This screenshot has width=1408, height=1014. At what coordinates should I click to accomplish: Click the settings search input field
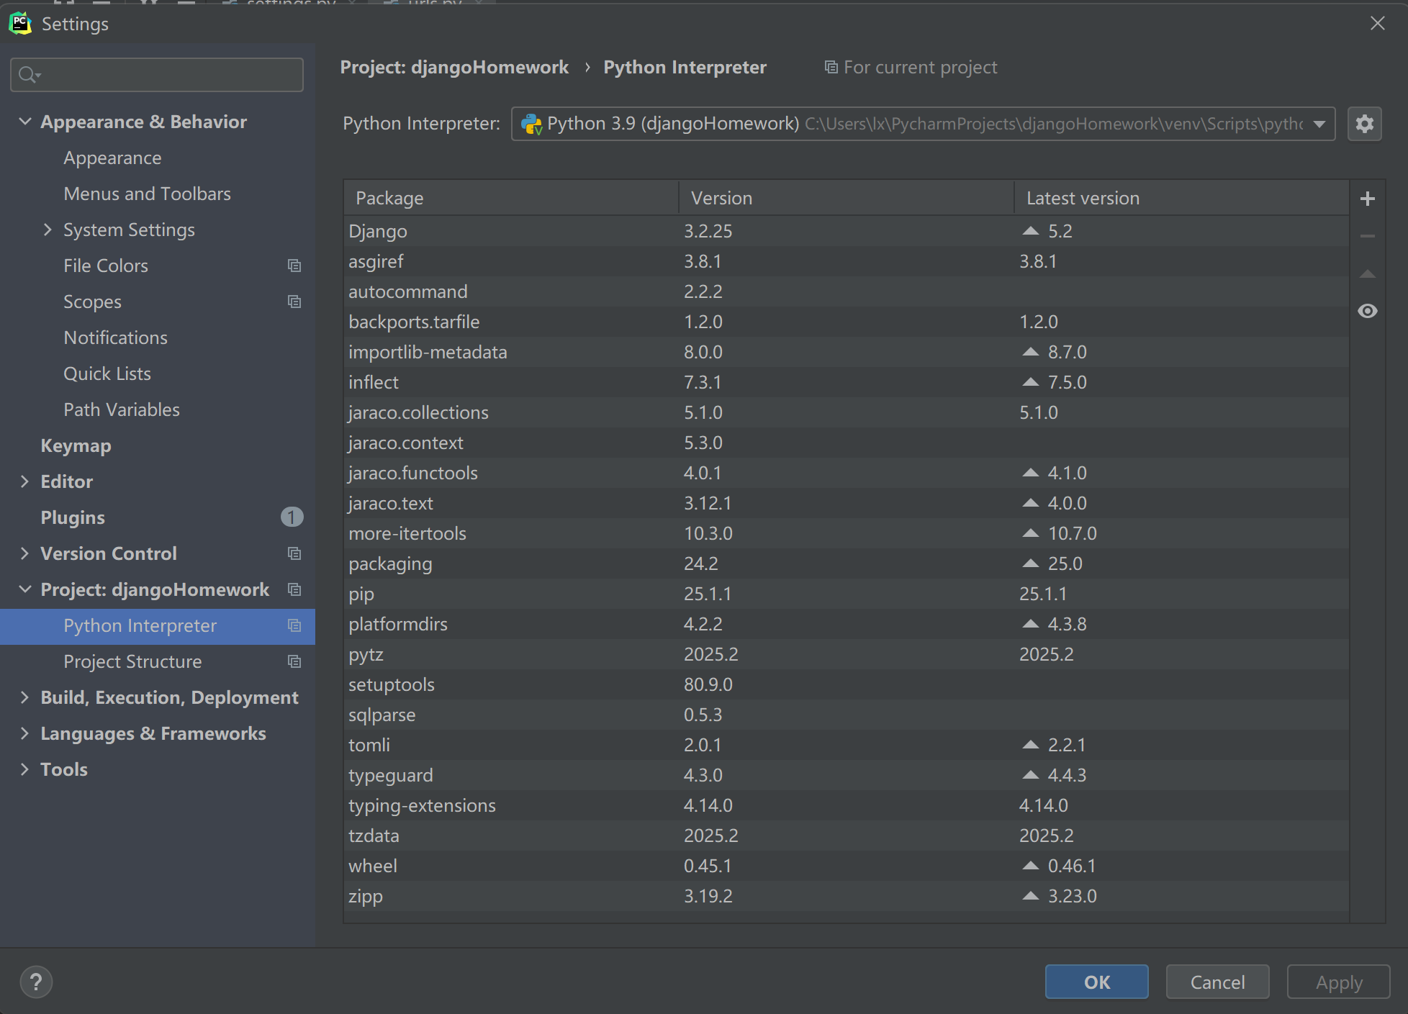click(157, 74)
